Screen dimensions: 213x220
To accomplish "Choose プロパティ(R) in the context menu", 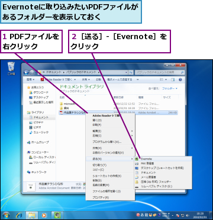I will (111, 197).
